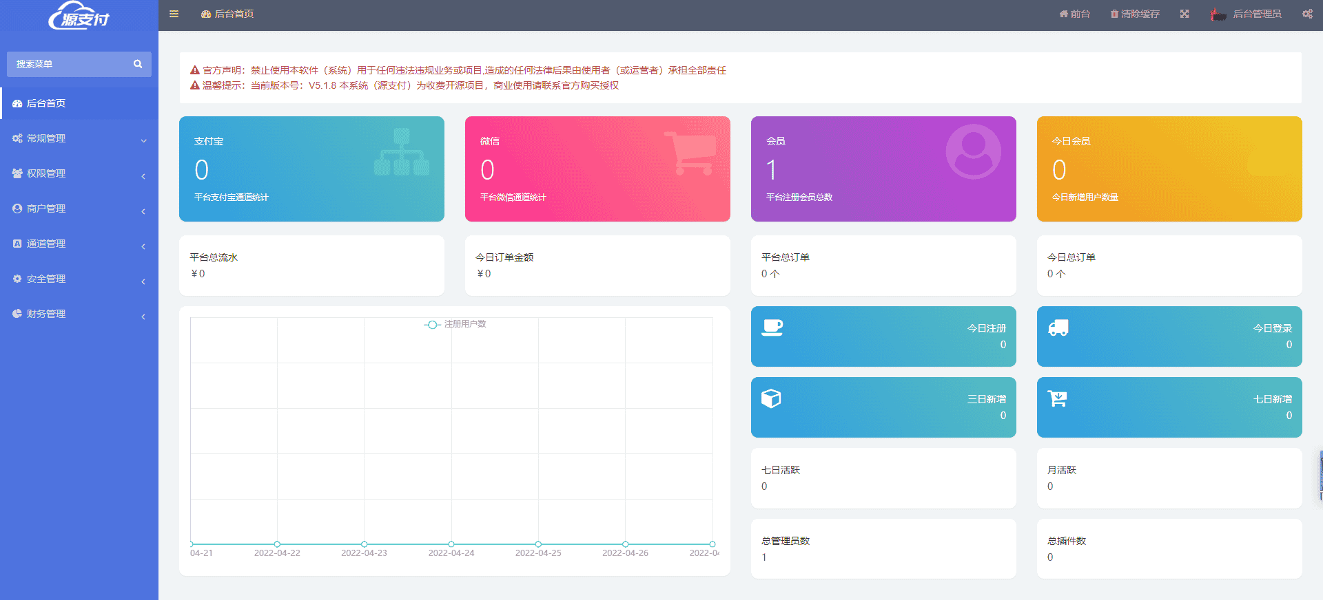Click the dashboard icon in header breadcrumb
The image size is (1323, 600).
(x=206, y=14)
